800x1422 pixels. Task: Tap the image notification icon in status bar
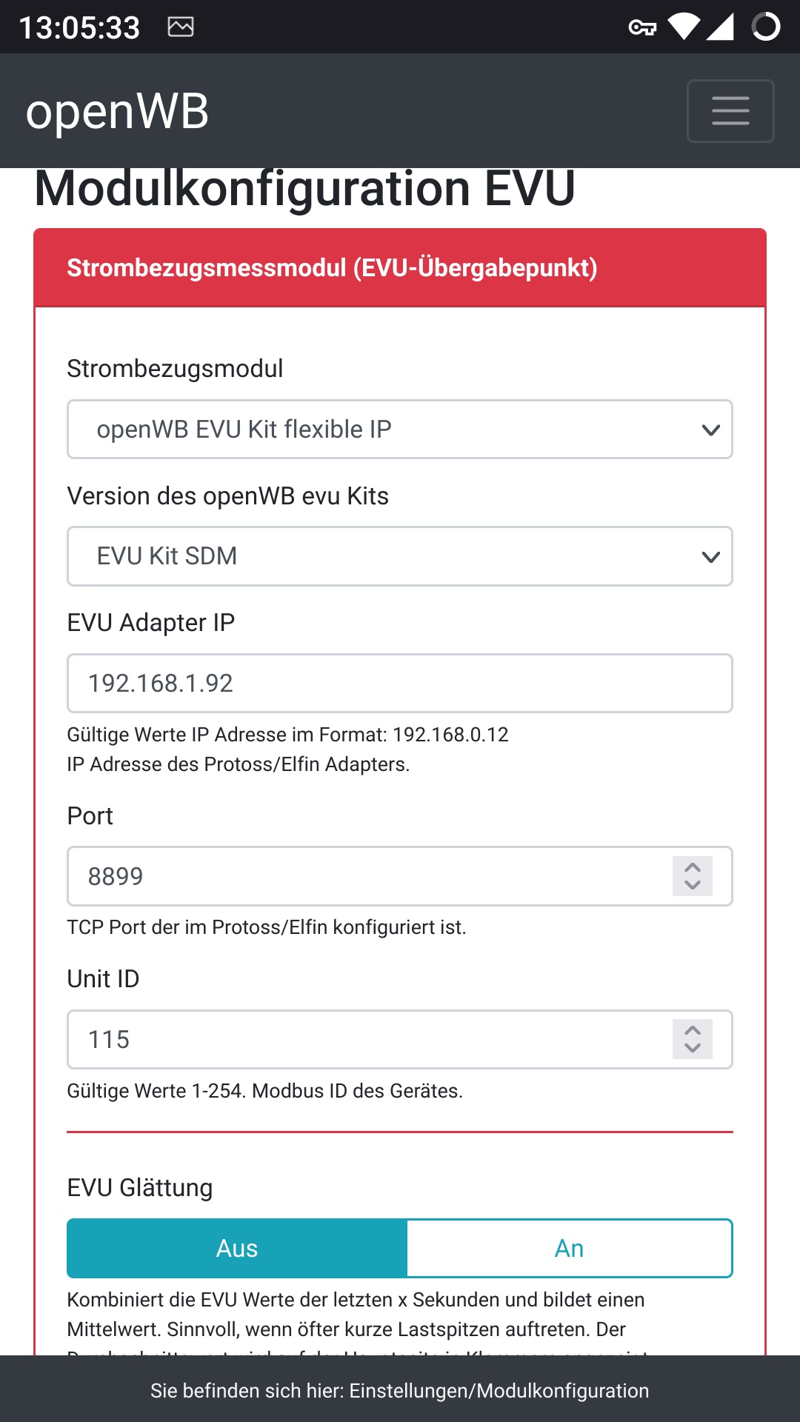pos(181,27)
